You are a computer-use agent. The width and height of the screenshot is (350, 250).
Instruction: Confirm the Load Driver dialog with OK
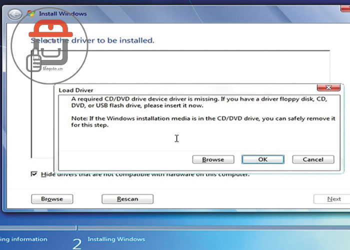[x=263, y=159]
